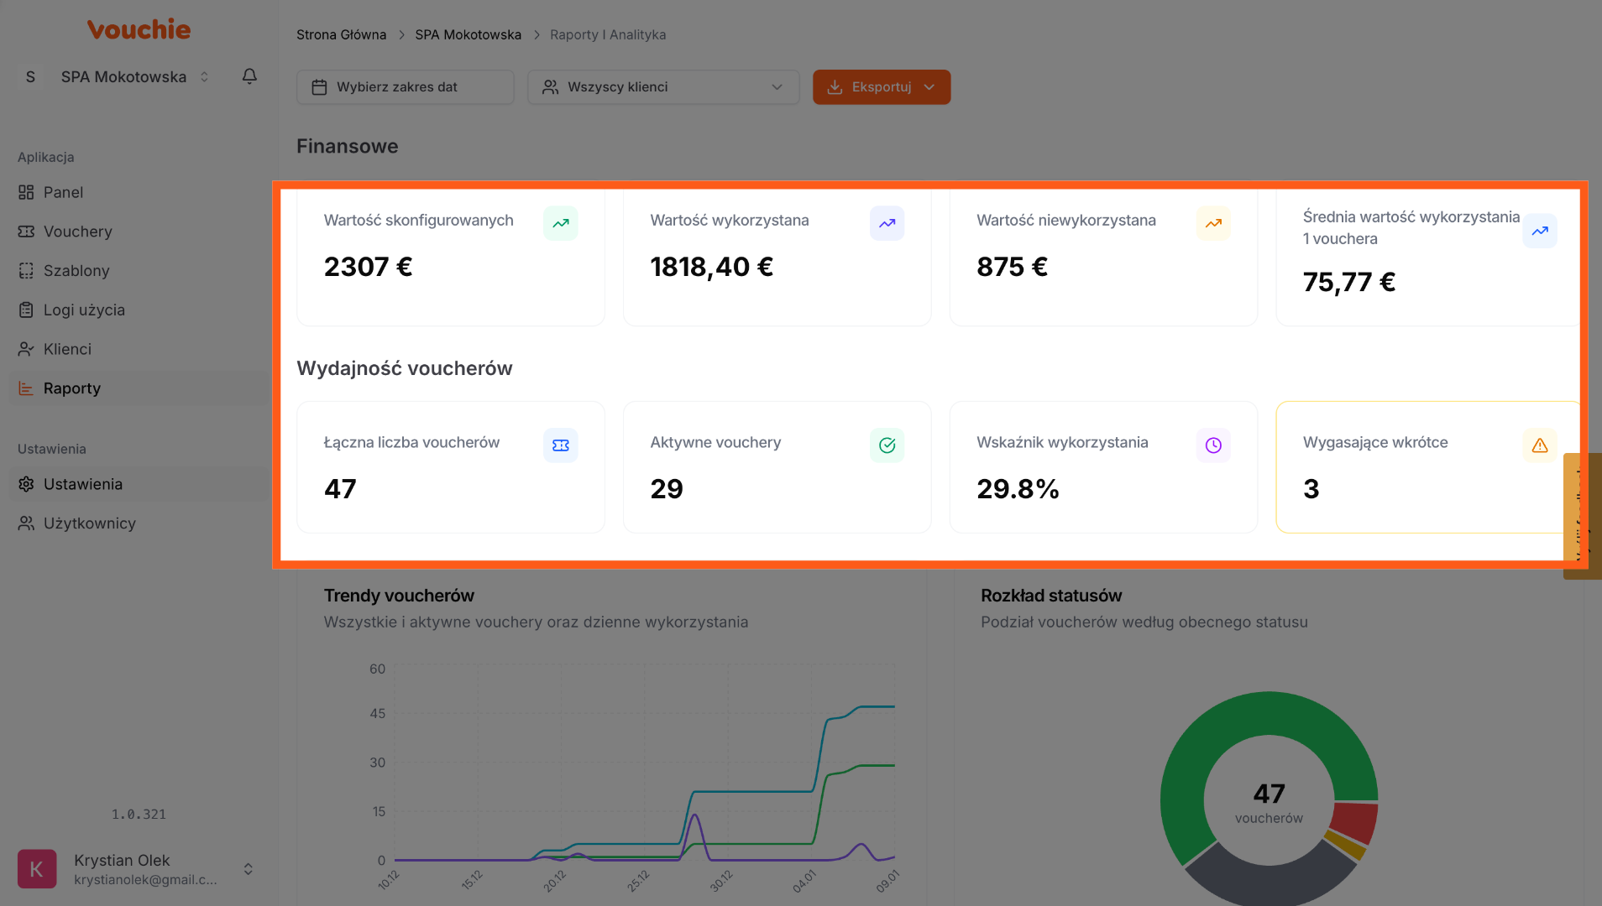Click the SPA Mokotowska breadcrumb link
The width and height of the screenshot is (1602, 906).
[x=468, y=35]
